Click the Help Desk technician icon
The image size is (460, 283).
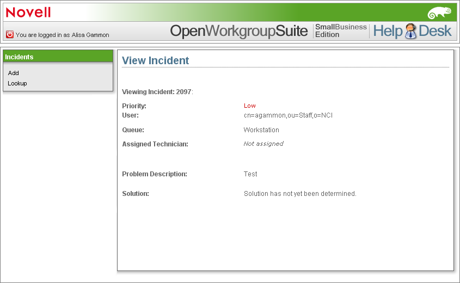point(410,31)
